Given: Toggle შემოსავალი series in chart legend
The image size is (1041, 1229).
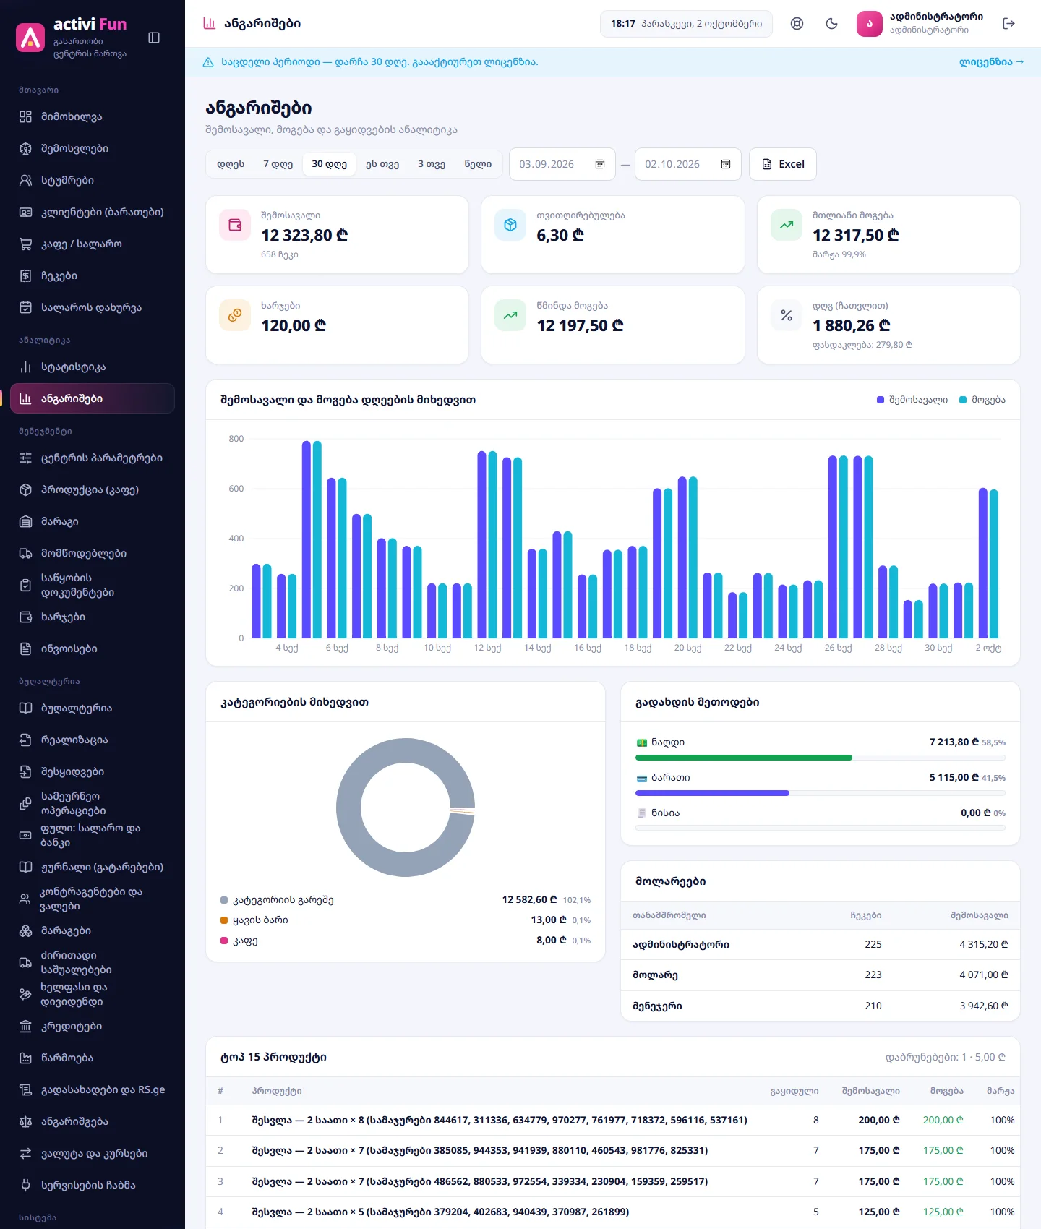Looking at the screenshot, I should click(x=912, y=400).
